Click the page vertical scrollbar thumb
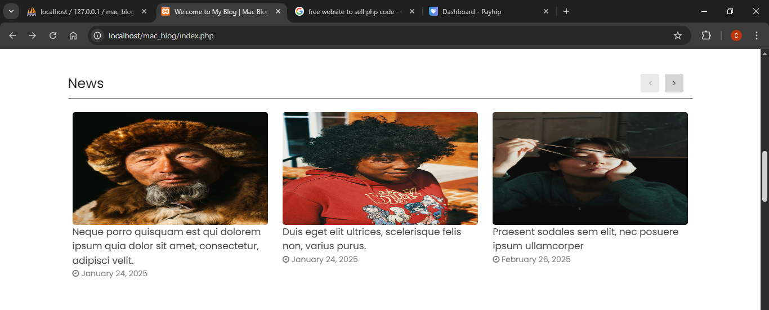This screenshot has height=310, width=769. (x=764, y=176)
